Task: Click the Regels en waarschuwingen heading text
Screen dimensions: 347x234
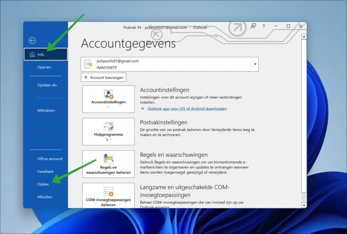Action: coord(174,155)
